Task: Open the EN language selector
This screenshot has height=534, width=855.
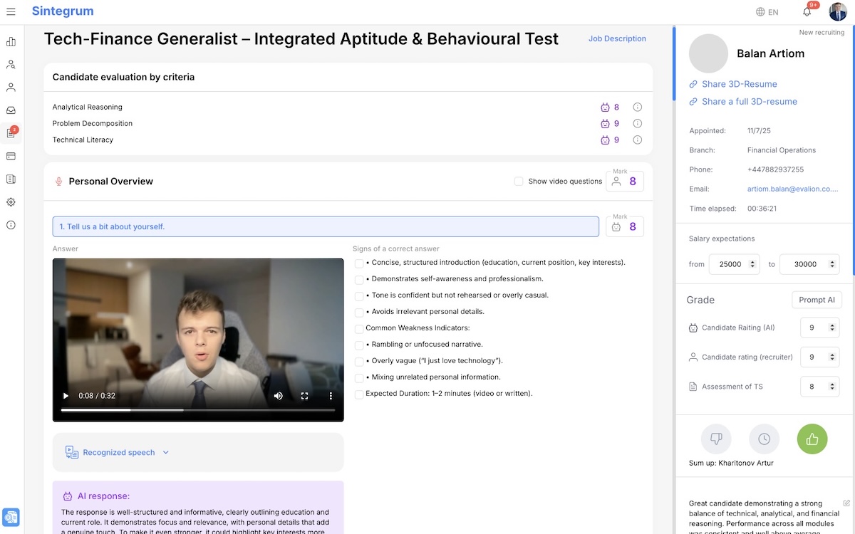Action: tap(767, 11)
